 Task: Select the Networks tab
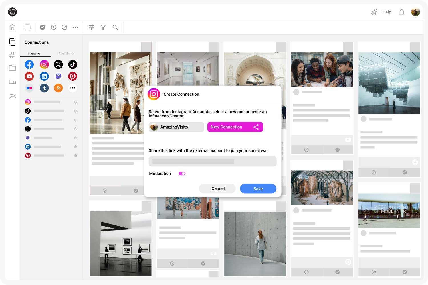pos(34,54)
